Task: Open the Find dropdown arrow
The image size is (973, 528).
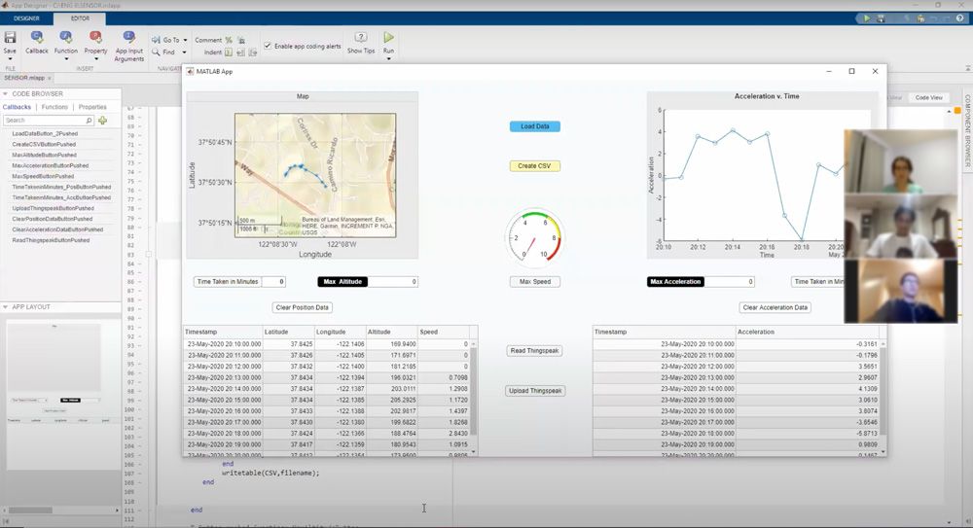Action: (183, 53)
